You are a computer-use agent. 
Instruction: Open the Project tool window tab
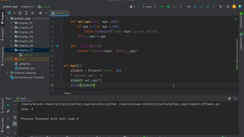(x=2, y=18)
